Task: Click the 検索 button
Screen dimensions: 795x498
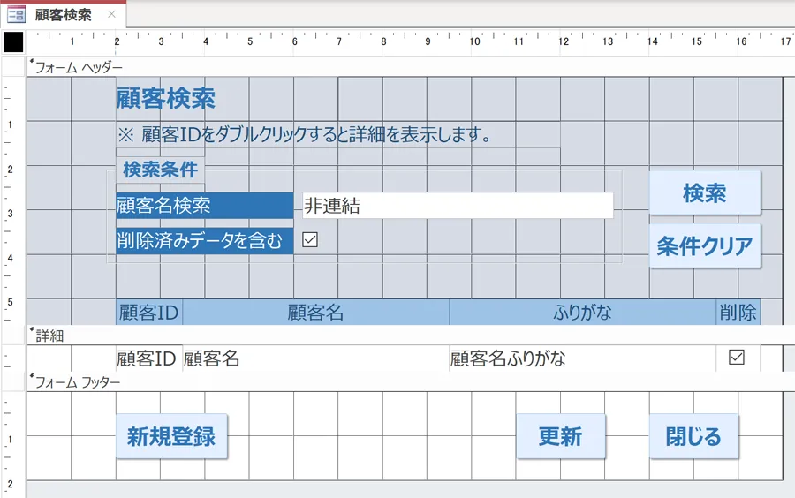Action: [x=704, y=193]
